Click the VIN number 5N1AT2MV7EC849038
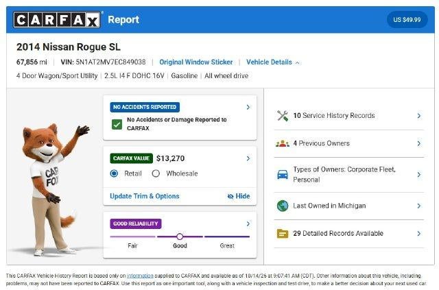This screenshot has height=290, width=439. (x=110, y=62)
